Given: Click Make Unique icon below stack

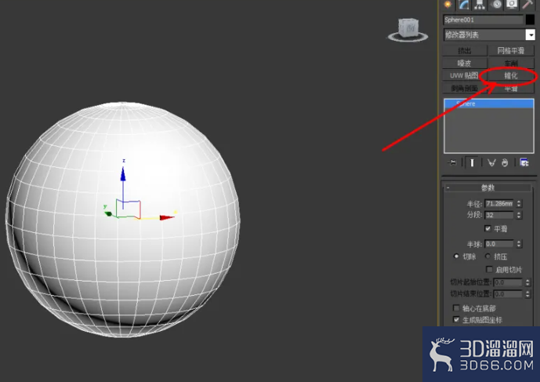Looking at the screenshot, I should [491, 162].
